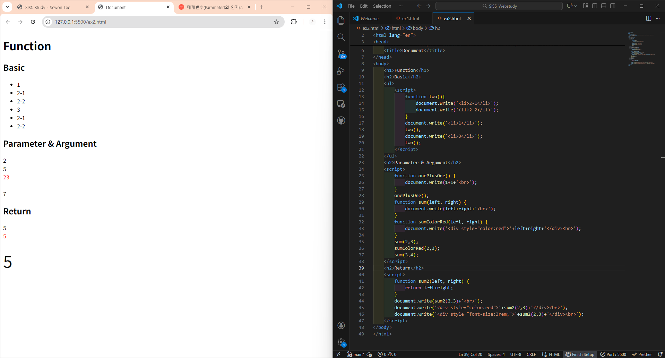Toggle the primary side bar layout
This screenshot has height=358, width=665.
click(x=595, y=6)
